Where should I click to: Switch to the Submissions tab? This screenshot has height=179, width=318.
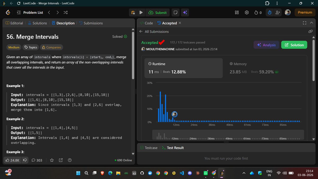[91, 23]
